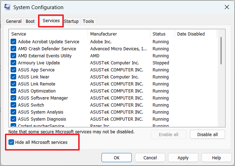Select the AMD Crash Defender Service name
235x166 pixels.
click(47, 49)
